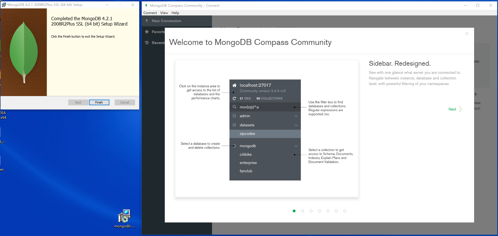Click the sidebar preview thumbnail image
Image resolution: width=498 pixels, height=236 pixels.
pyautogui.click(x=267, y=129)
